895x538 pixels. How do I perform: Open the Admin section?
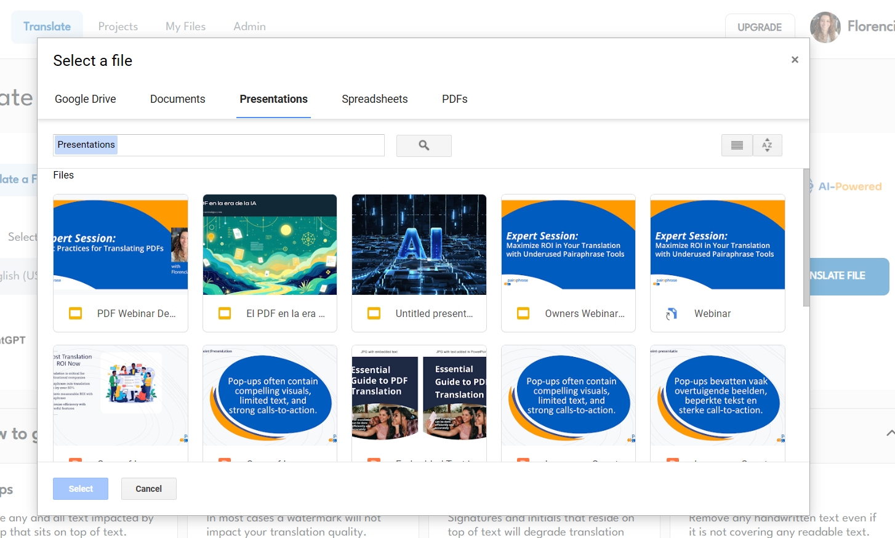pyautogui.click(x=249, y=26)
